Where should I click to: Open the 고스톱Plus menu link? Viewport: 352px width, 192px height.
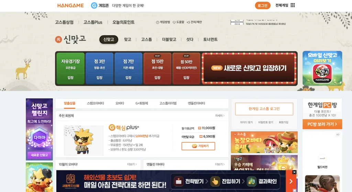pyautogui.click(x=93, y=22)
